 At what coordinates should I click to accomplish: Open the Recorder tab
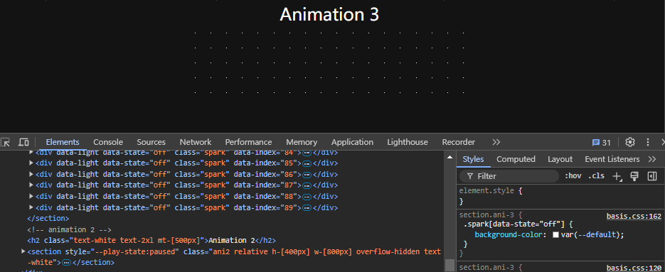(459, 142)
